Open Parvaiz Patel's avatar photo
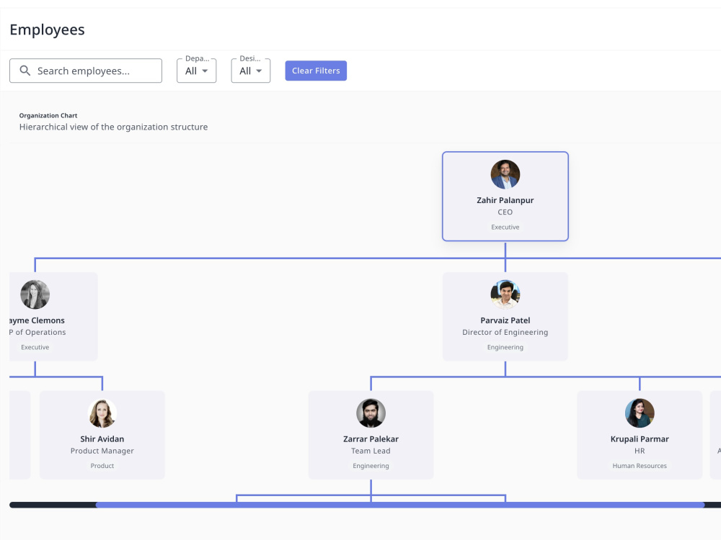 [505, 294]
